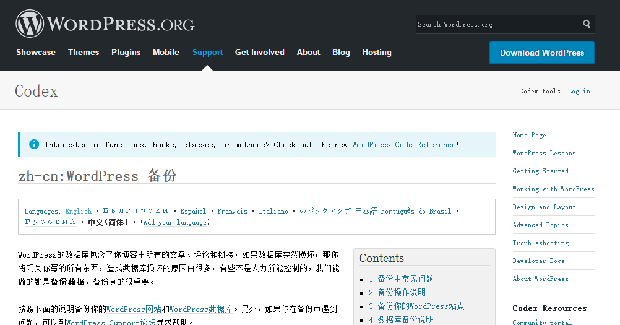Focus the Search WordPress.org field
Viewport: 620px width, 325px height.
coord(497,24)
